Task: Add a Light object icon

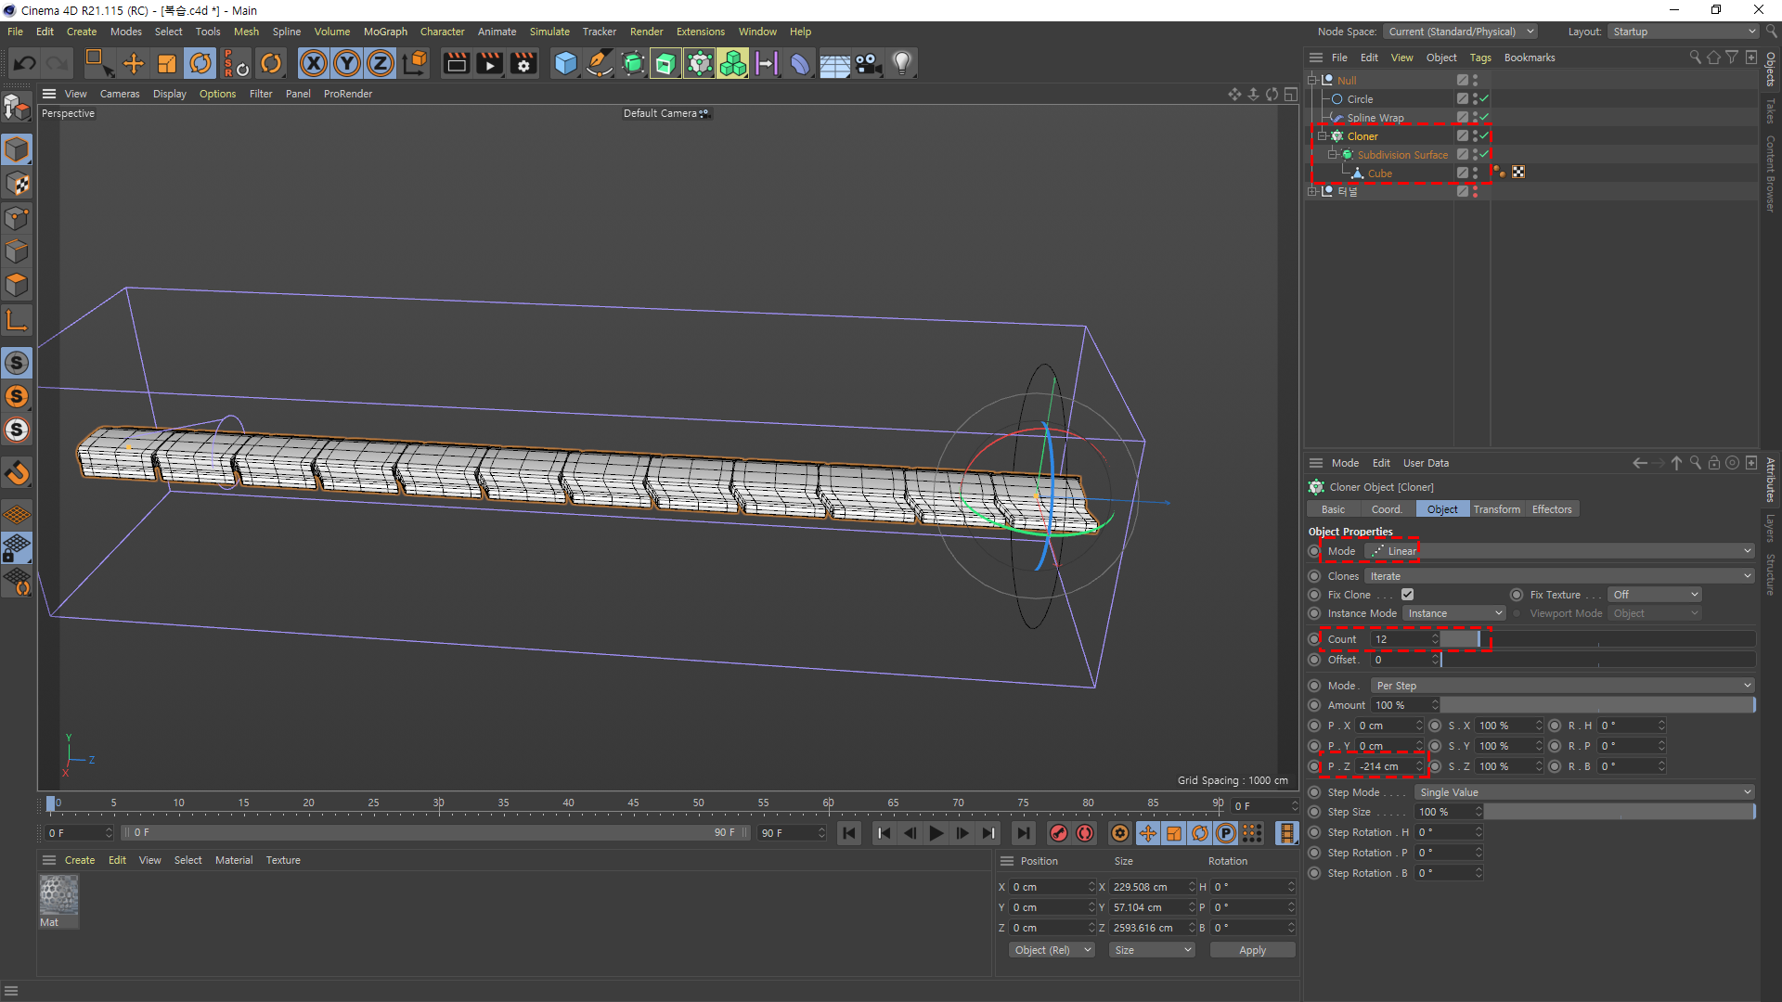Action: click(901, 63)
